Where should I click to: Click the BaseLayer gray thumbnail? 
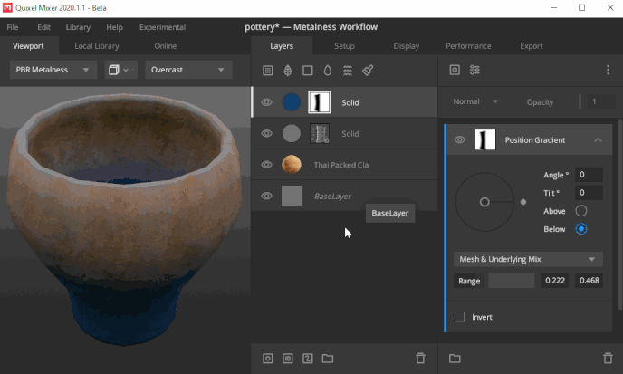tap(292, 196)
